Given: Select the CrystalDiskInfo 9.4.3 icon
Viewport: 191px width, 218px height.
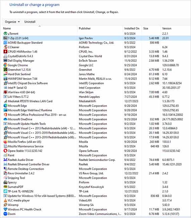Looking at the screenshot, I should [5, 56].
